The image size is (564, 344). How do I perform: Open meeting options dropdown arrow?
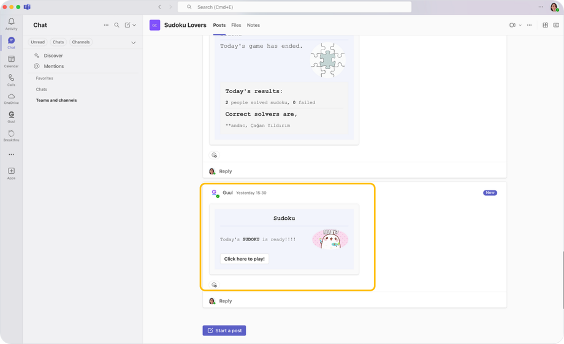(x=520, y=25)
